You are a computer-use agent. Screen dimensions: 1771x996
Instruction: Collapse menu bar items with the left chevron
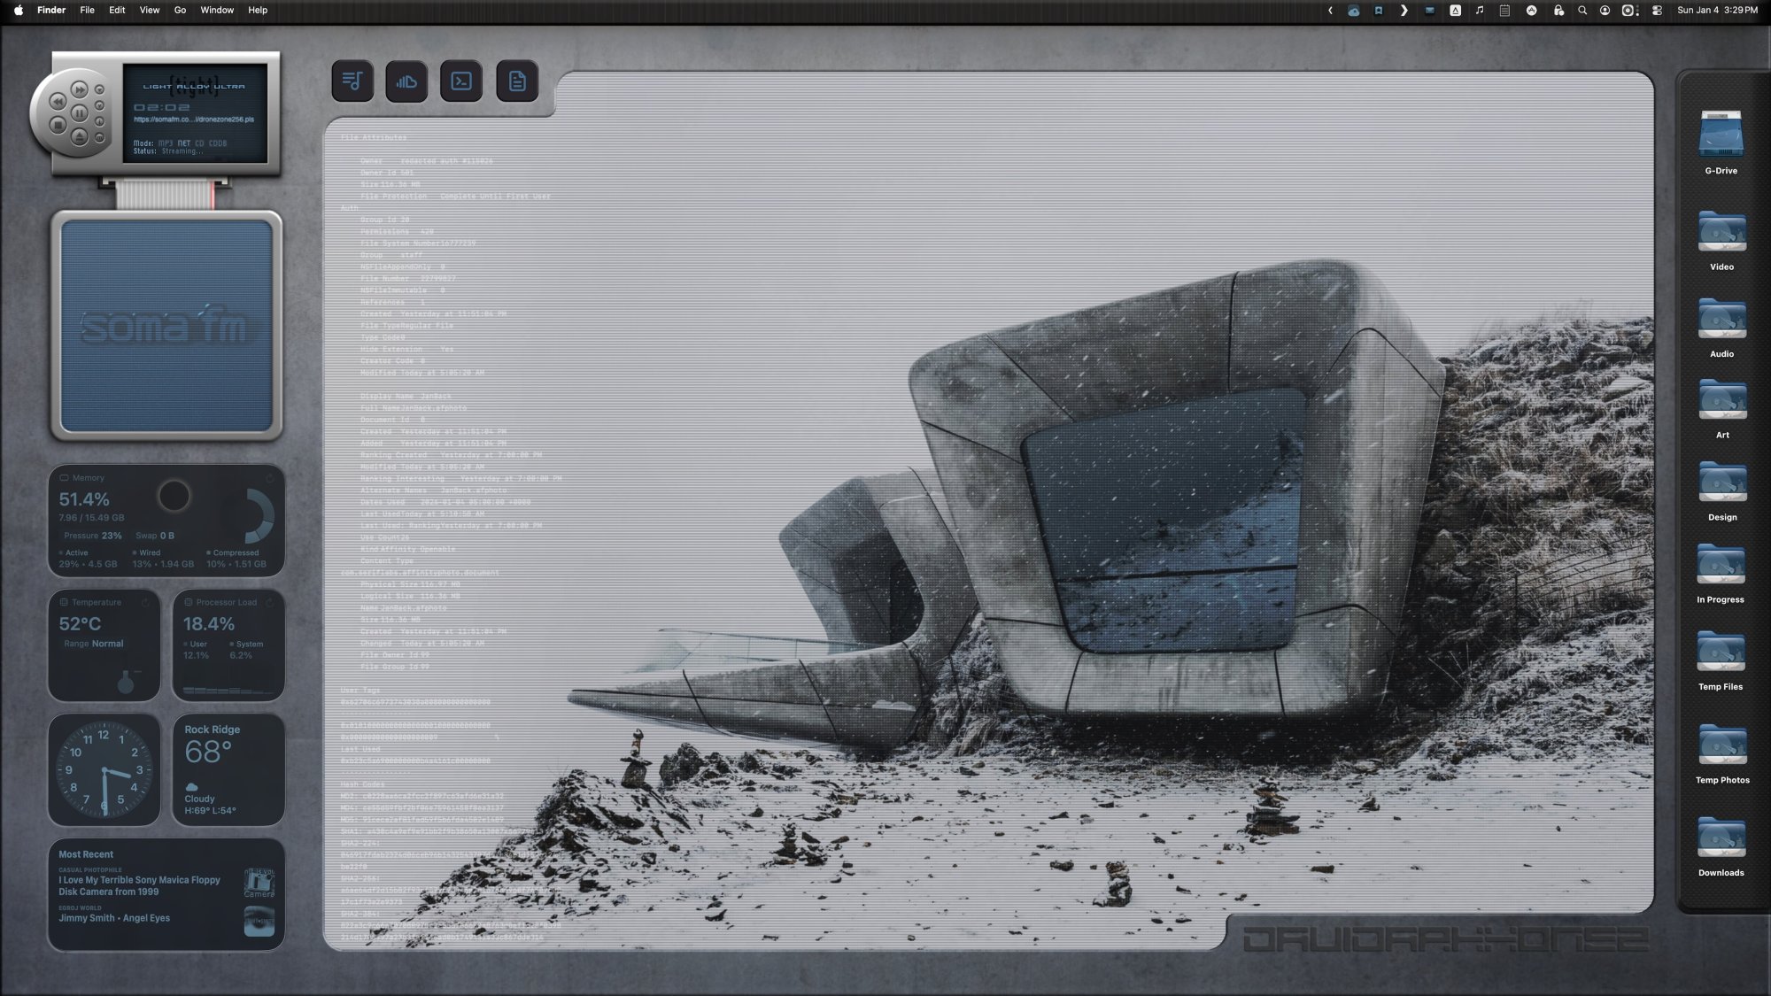[1331, 10]
